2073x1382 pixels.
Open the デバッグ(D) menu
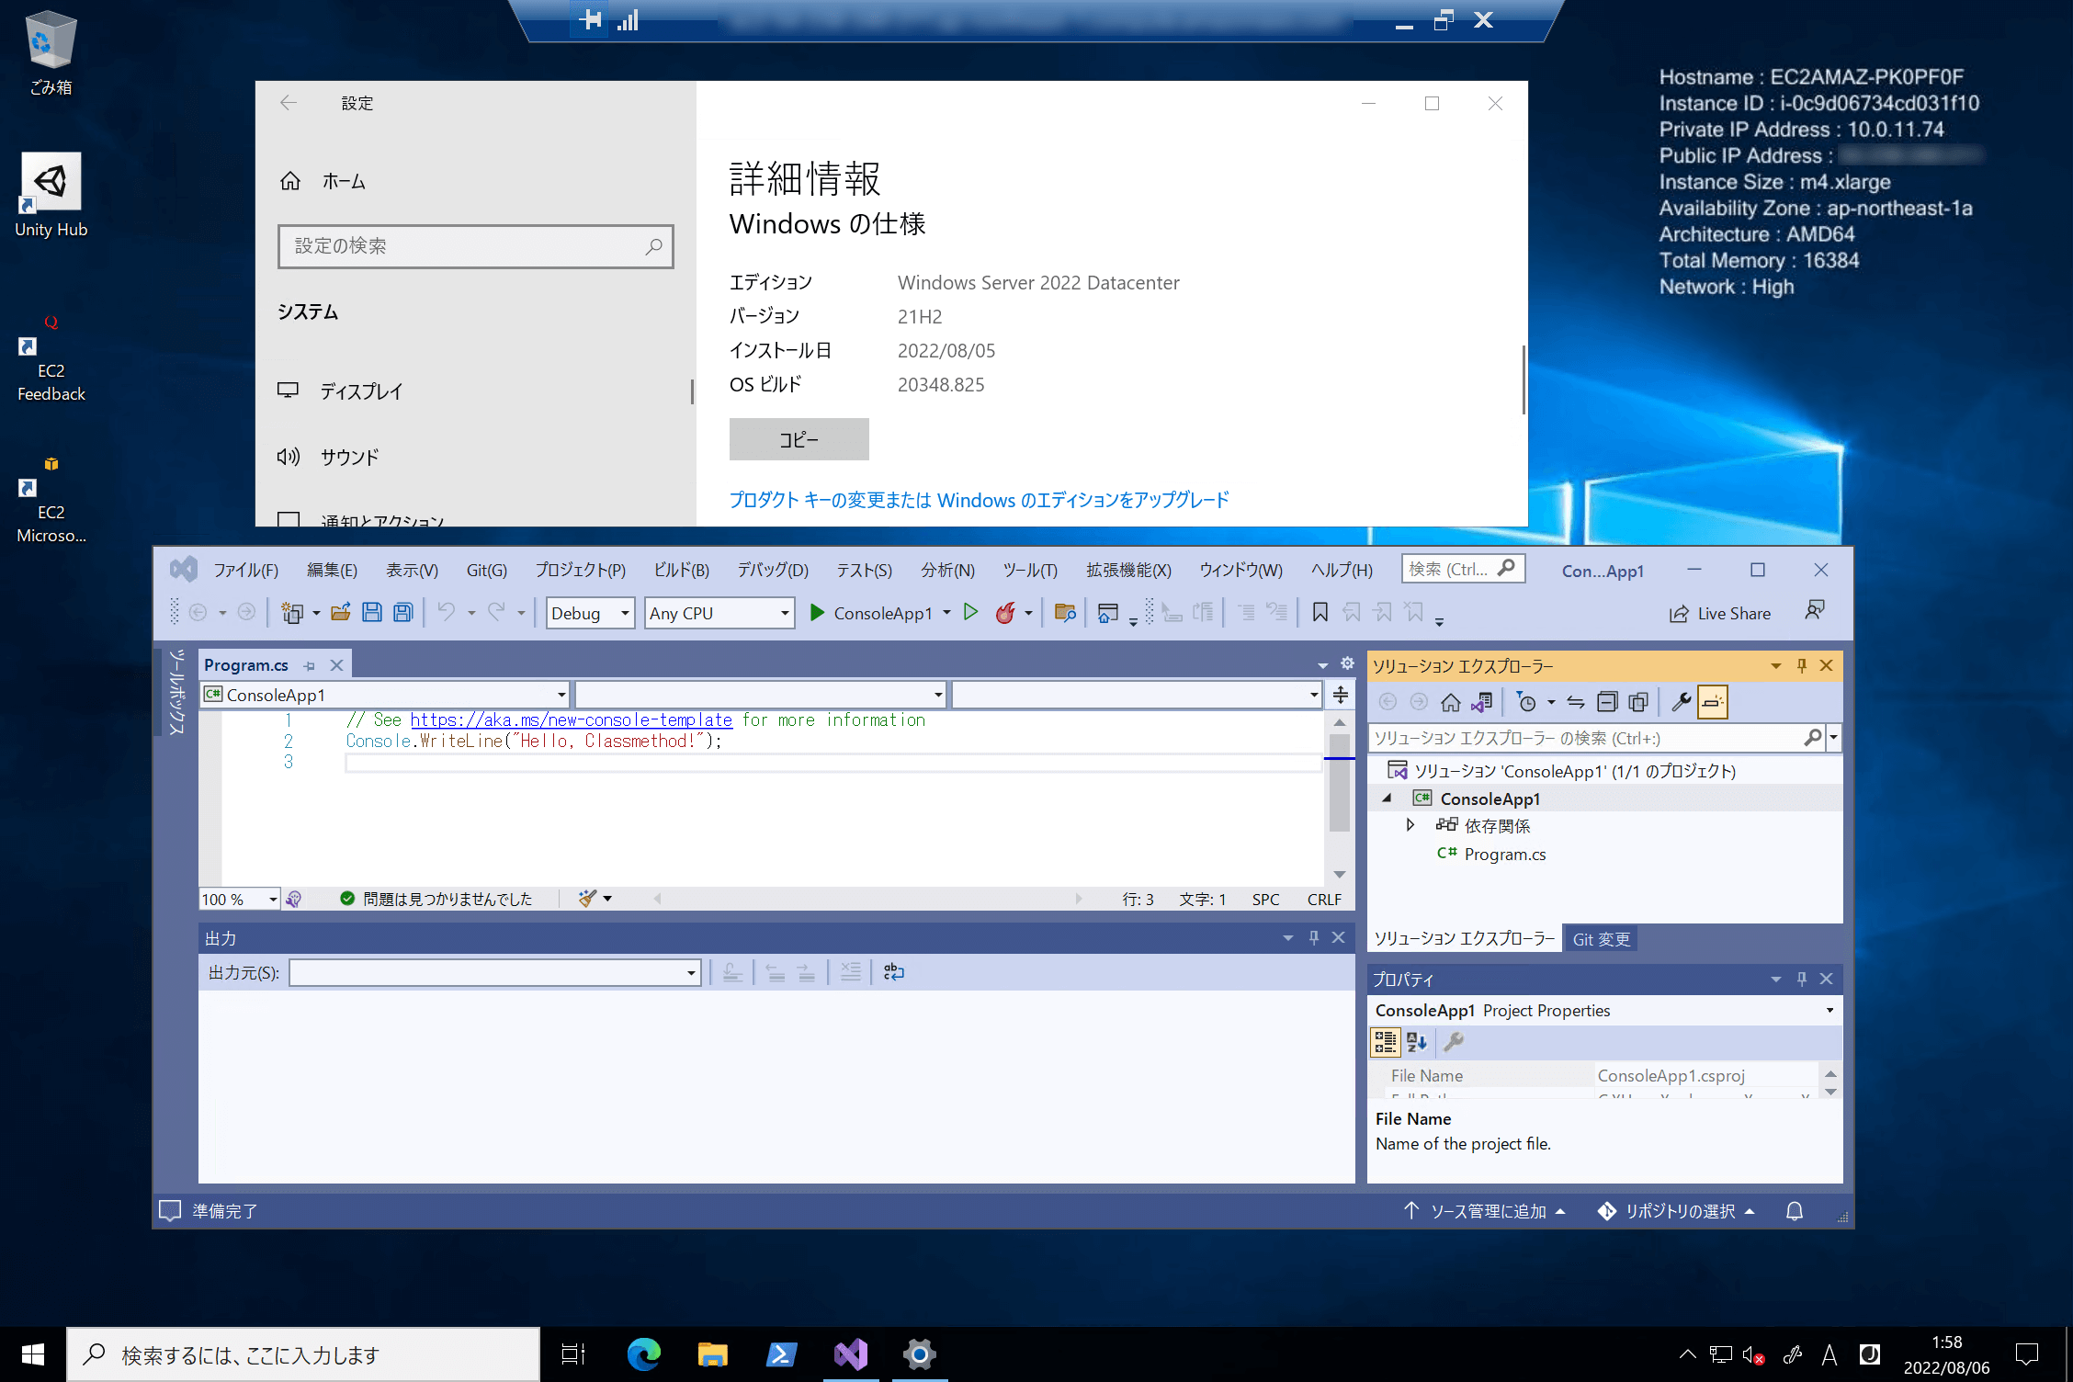(773, 570)
